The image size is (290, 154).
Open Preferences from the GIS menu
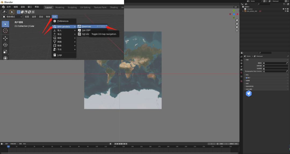pyautogui.click(x=64, y=21)
